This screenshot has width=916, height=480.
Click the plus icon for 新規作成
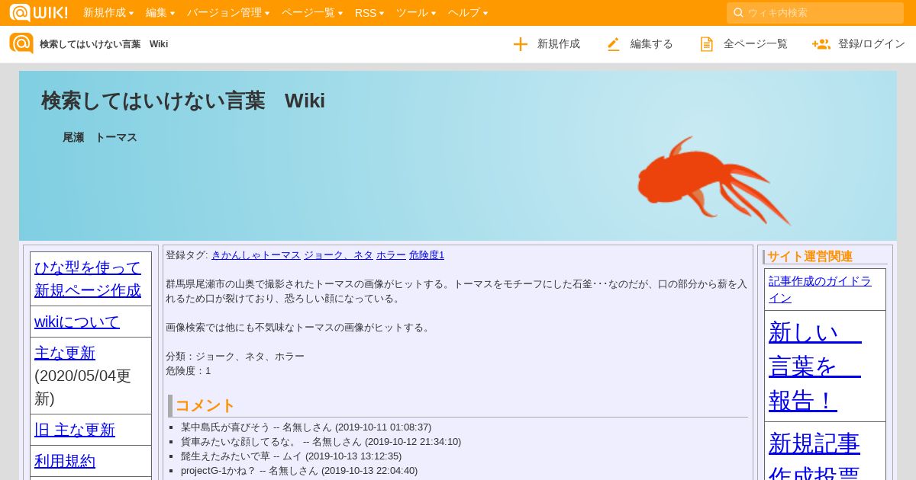click(x=521, y=44)
